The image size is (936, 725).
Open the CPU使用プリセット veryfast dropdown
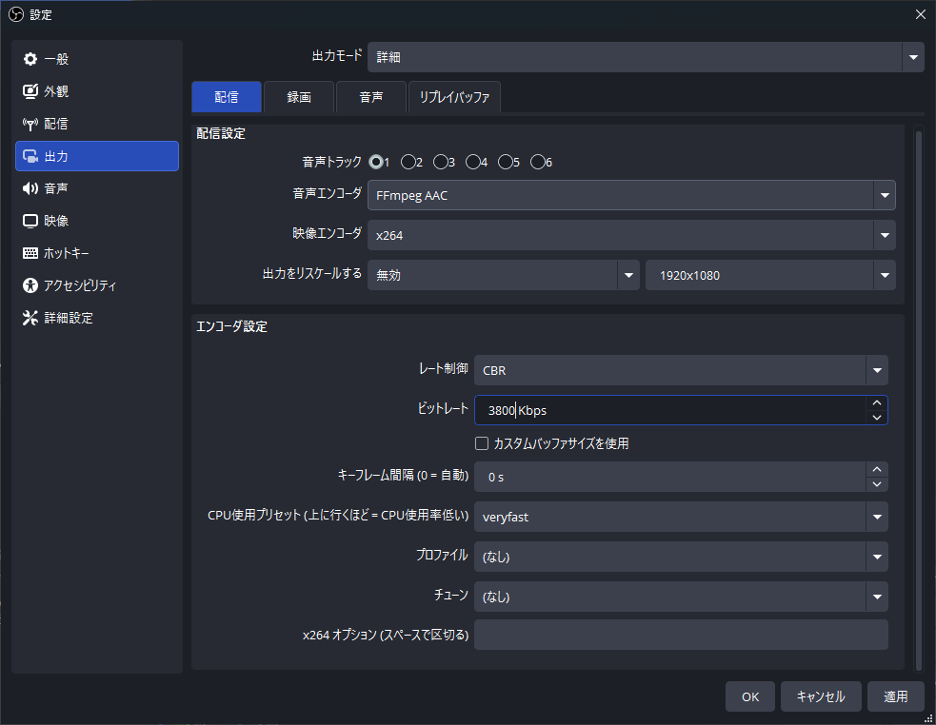pyautogui.click(x=681, y=517)
